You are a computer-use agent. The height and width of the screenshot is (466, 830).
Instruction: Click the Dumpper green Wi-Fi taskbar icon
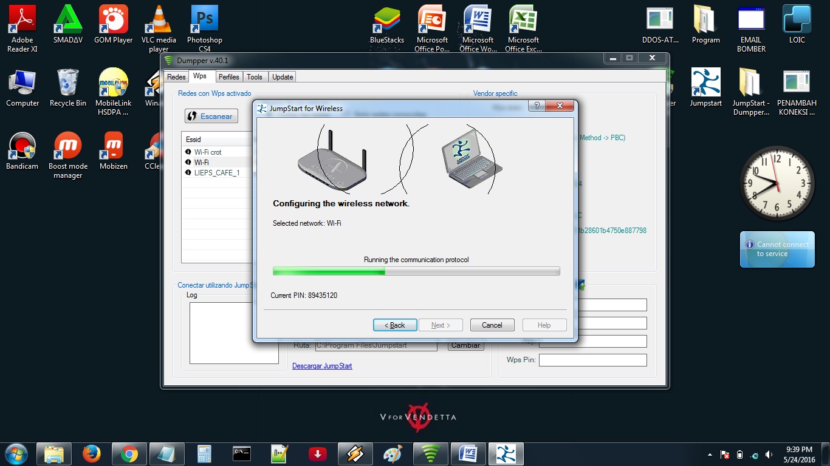point(430,453)
